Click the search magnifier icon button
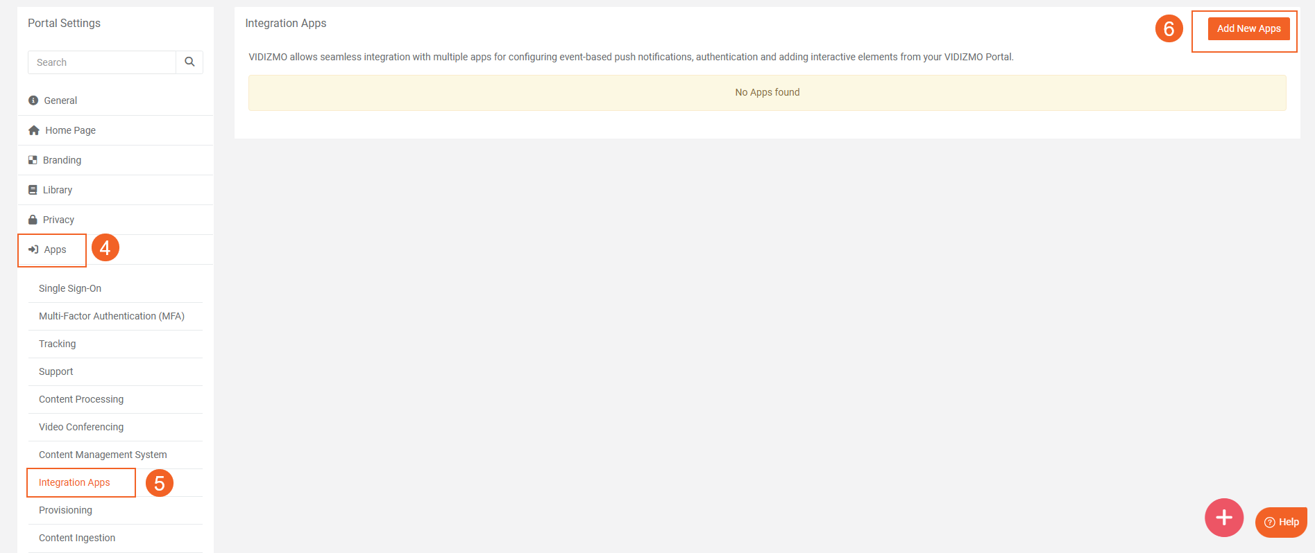1315x553 pixels. click(189, 62)
